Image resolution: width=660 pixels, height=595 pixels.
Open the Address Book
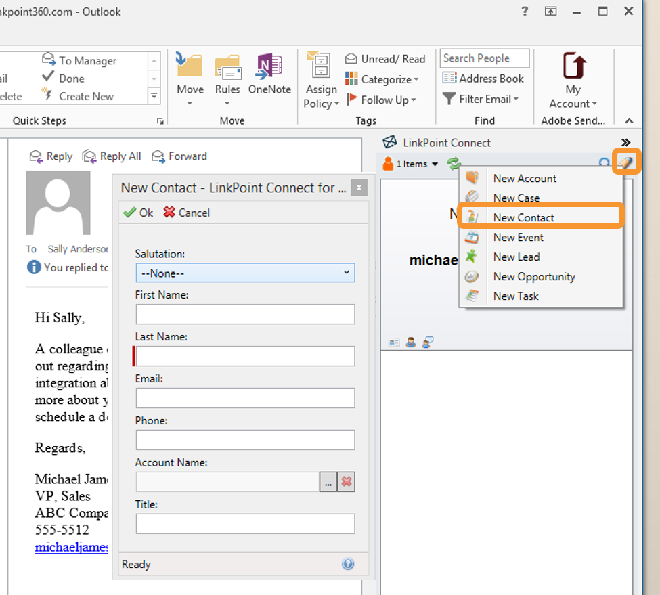[x=483, y=79]
